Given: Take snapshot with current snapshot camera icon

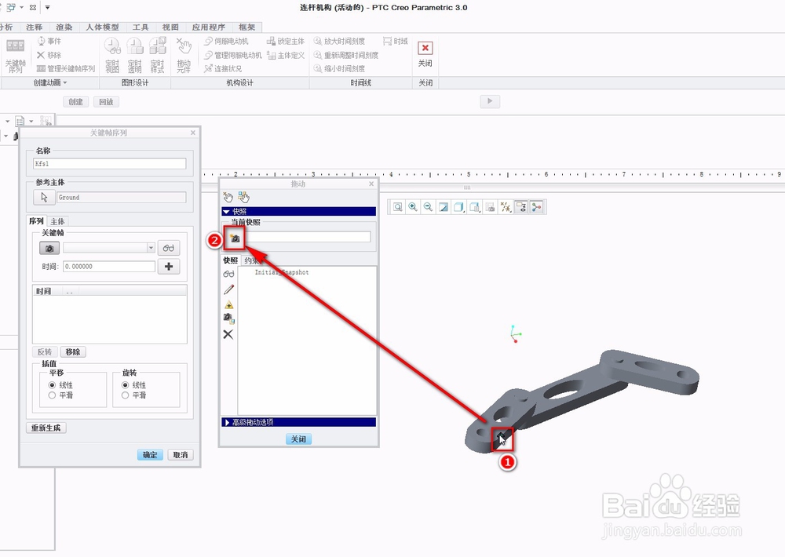Looking at the screenshot, I should [234, 238].
